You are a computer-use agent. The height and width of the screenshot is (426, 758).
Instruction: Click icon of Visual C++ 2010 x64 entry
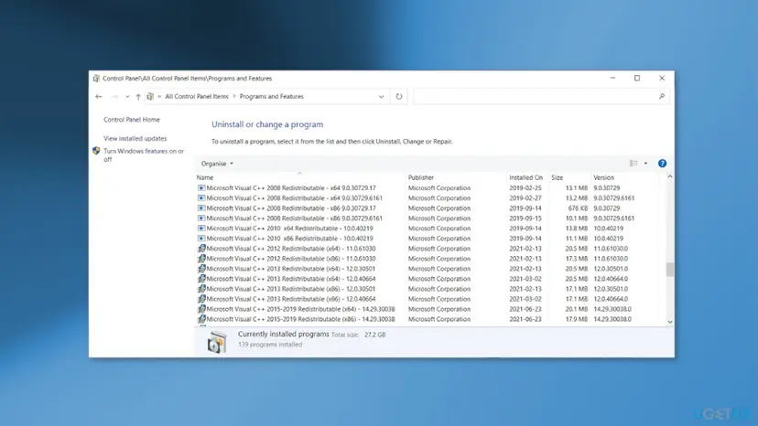pos(201,229)
